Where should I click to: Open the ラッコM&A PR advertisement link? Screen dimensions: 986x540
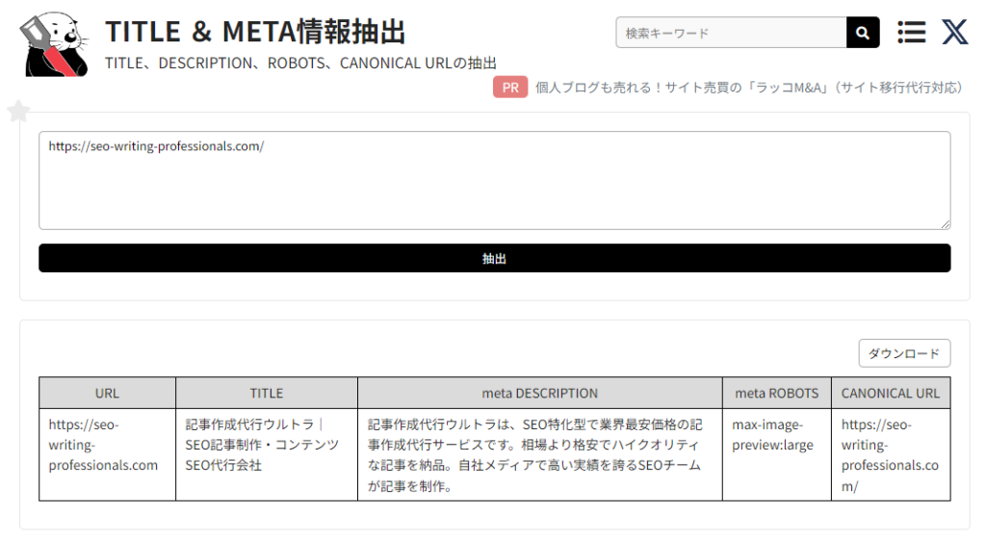[748, 88]
